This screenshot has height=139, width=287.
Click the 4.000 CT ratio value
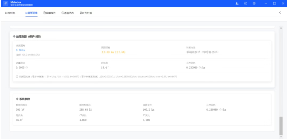[x=83, y=120]
